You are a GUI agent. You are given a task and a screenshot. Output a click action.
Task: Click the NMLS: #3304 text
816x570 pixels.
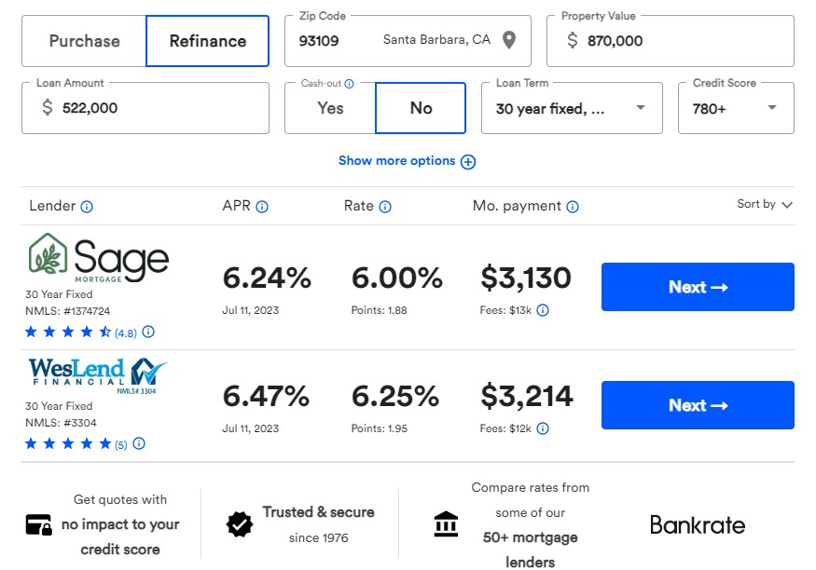pos(61,423)
